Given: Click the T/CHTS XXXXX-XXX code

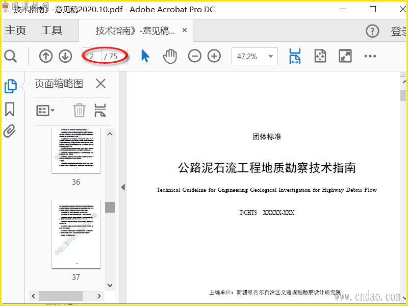Looking at the screenshot, I should (267, 213).
